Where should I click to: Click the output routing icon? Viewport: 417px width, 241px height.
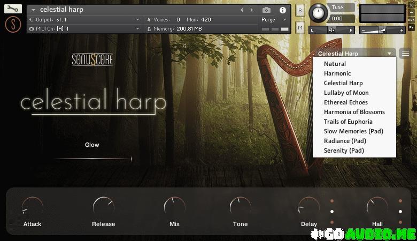(x=32, y=20)
